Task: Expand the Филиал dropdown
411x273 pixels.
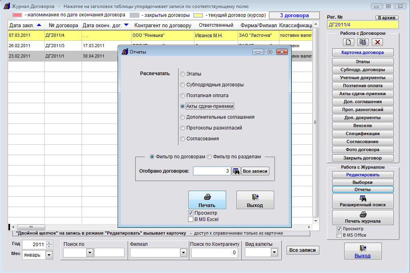Action: (183, 253)
